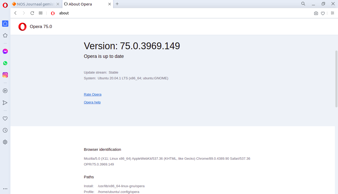Open Settings gear in sidebar

(x=5, y=142)
